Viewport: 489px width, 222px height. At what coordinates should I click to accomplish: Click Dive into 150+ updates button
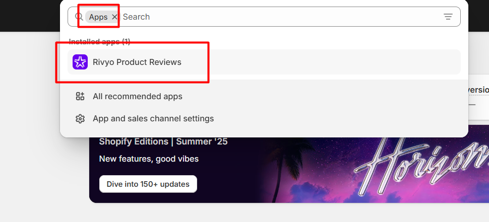tap(148, 184)
